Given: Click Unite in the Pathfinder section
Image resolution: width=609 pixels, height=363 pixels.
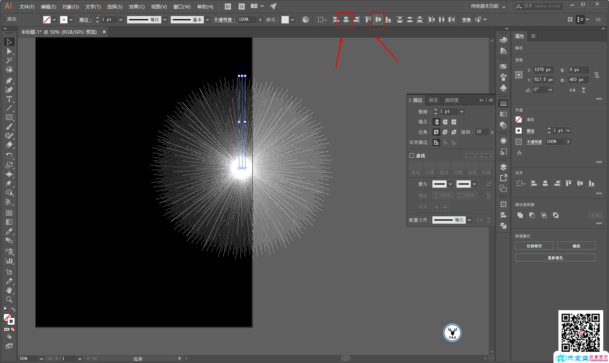Looking at the screenshot, I should (520, 215).
